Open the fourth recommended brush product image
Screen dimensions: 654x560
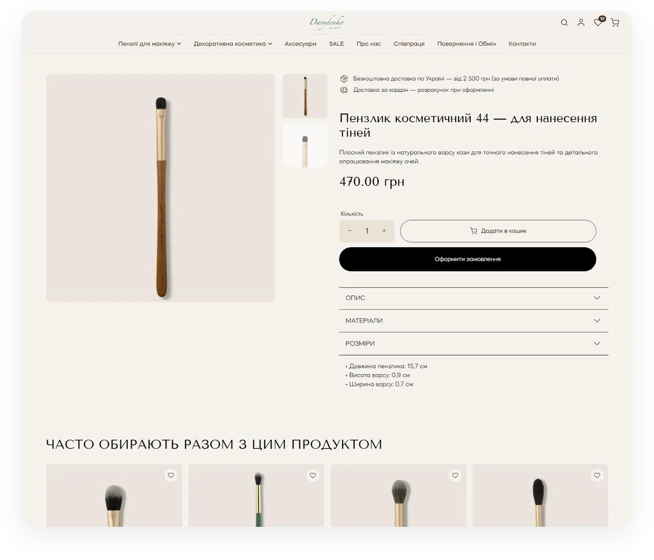tap(540, 496)
